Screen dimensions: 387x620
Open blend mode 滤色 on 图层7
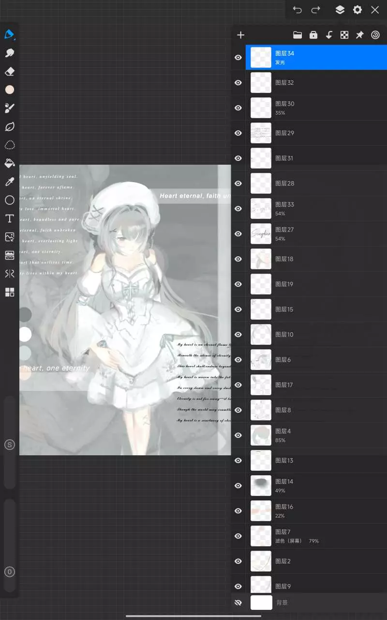tap(288, 541)
